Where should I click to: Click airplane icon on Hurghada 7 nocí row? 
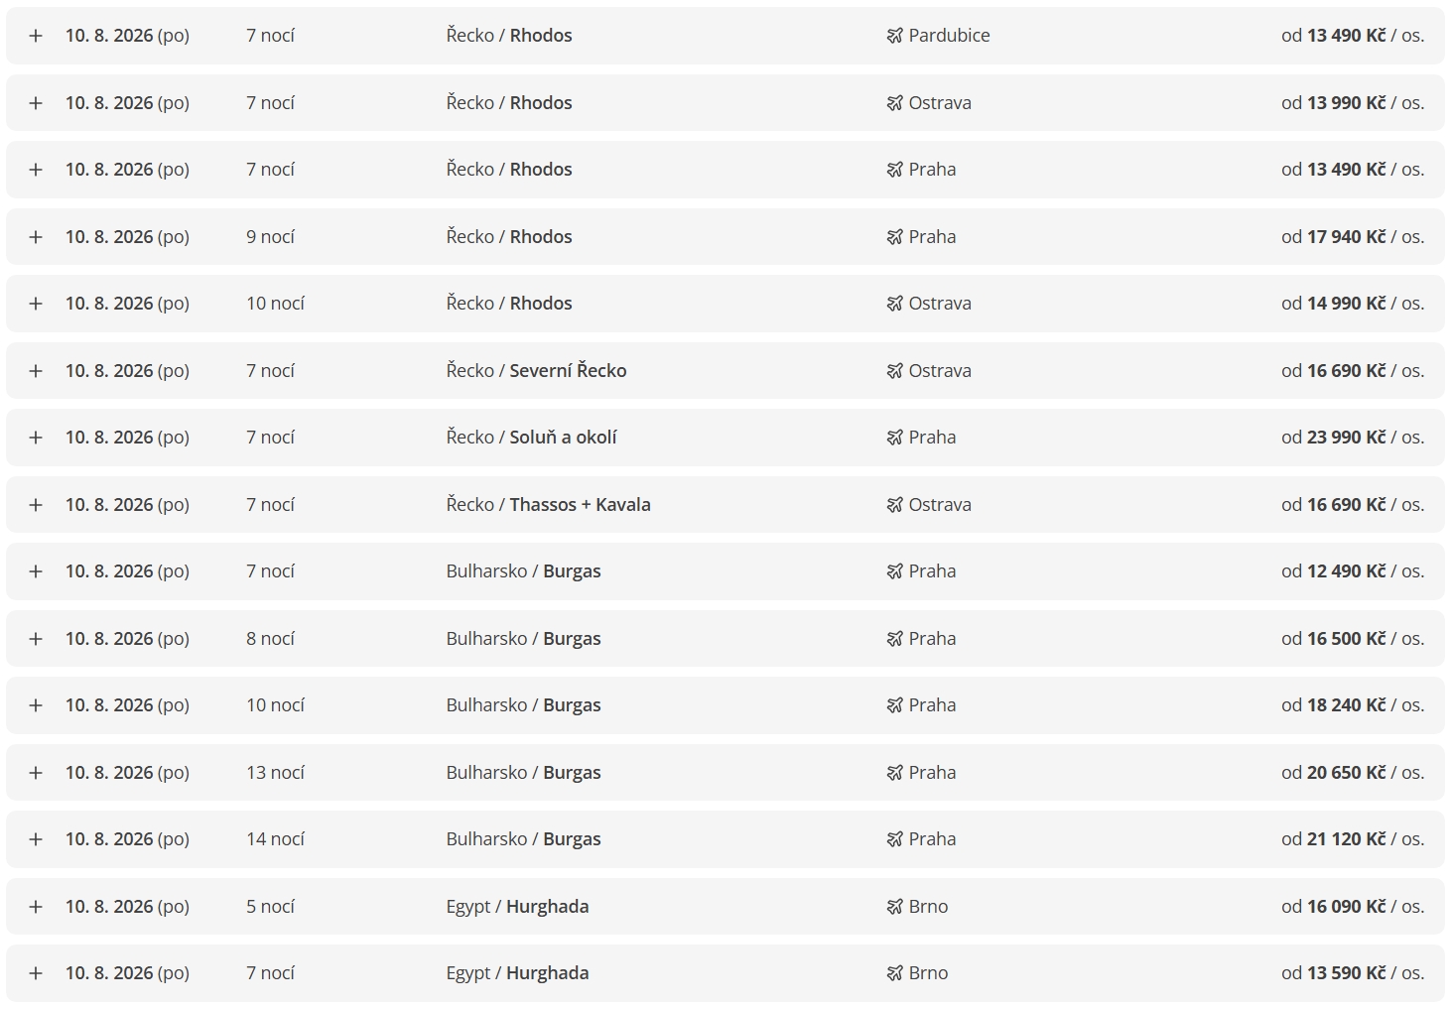(x=894, y=973)
